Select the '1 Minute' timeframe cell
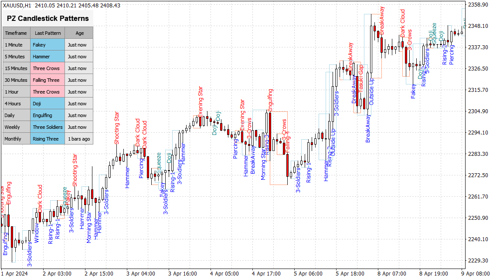 [x=17, y=45]
